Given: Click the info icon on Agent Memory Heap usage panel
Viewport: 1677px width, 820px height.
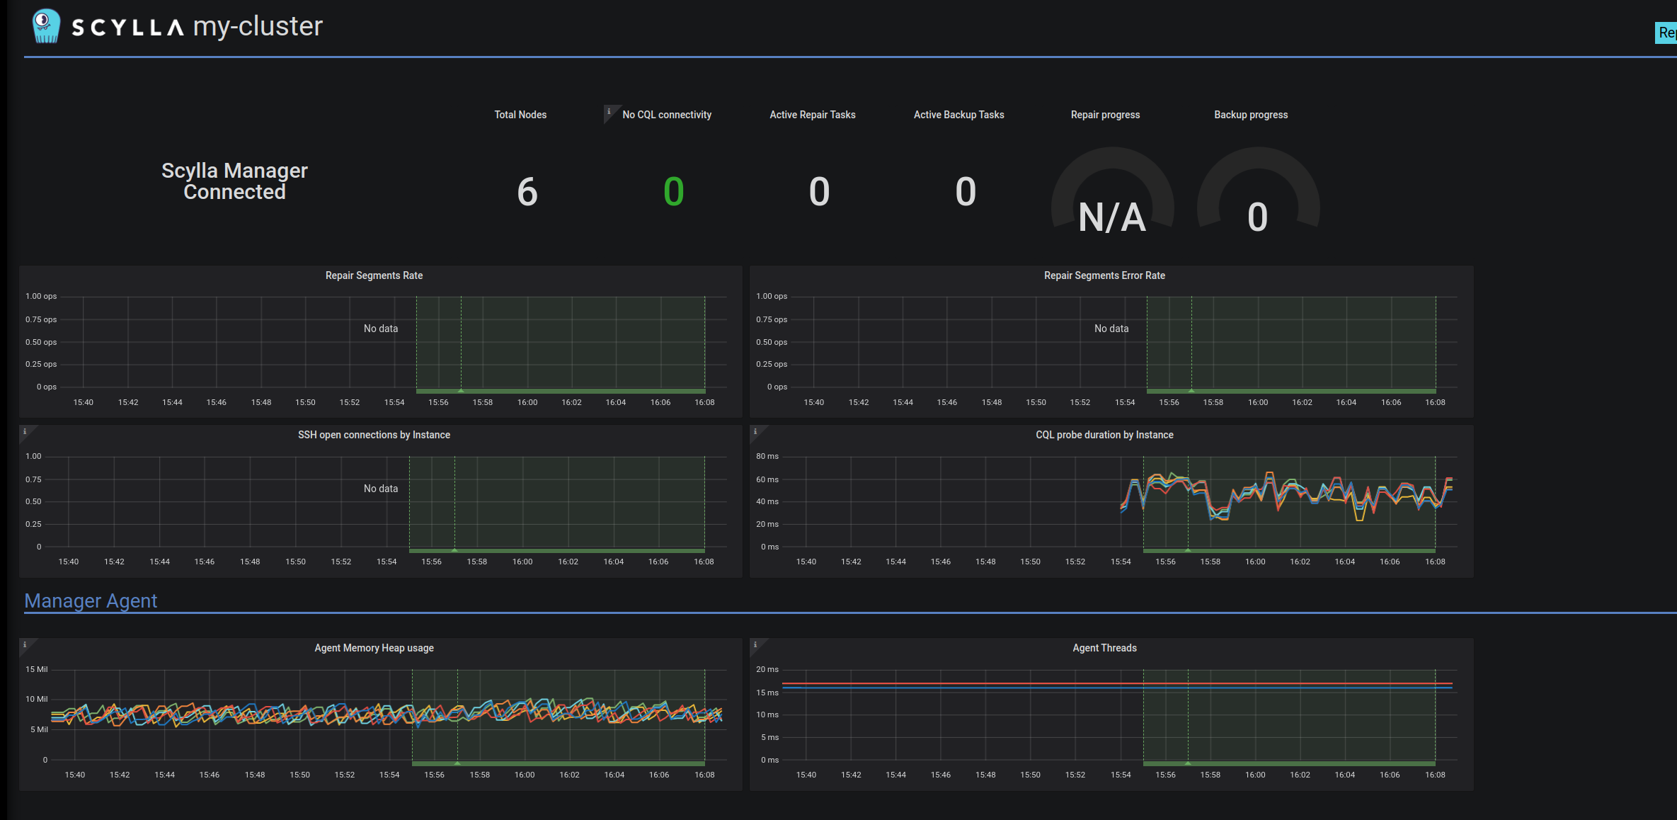Looking at the screenshot, I should point(25,643).
